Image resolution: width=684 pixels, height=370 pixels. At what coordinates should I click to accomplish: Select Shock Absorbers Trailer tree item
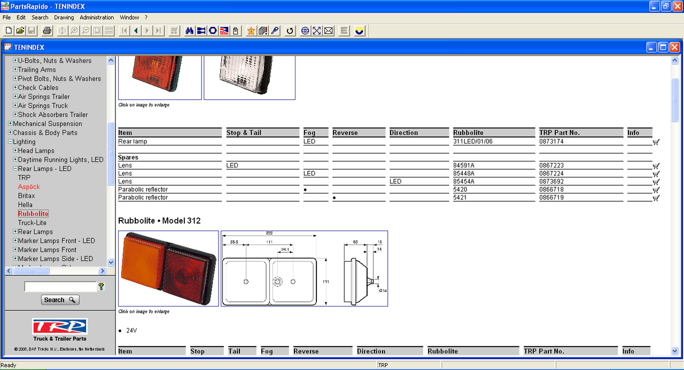pos(53,115)
